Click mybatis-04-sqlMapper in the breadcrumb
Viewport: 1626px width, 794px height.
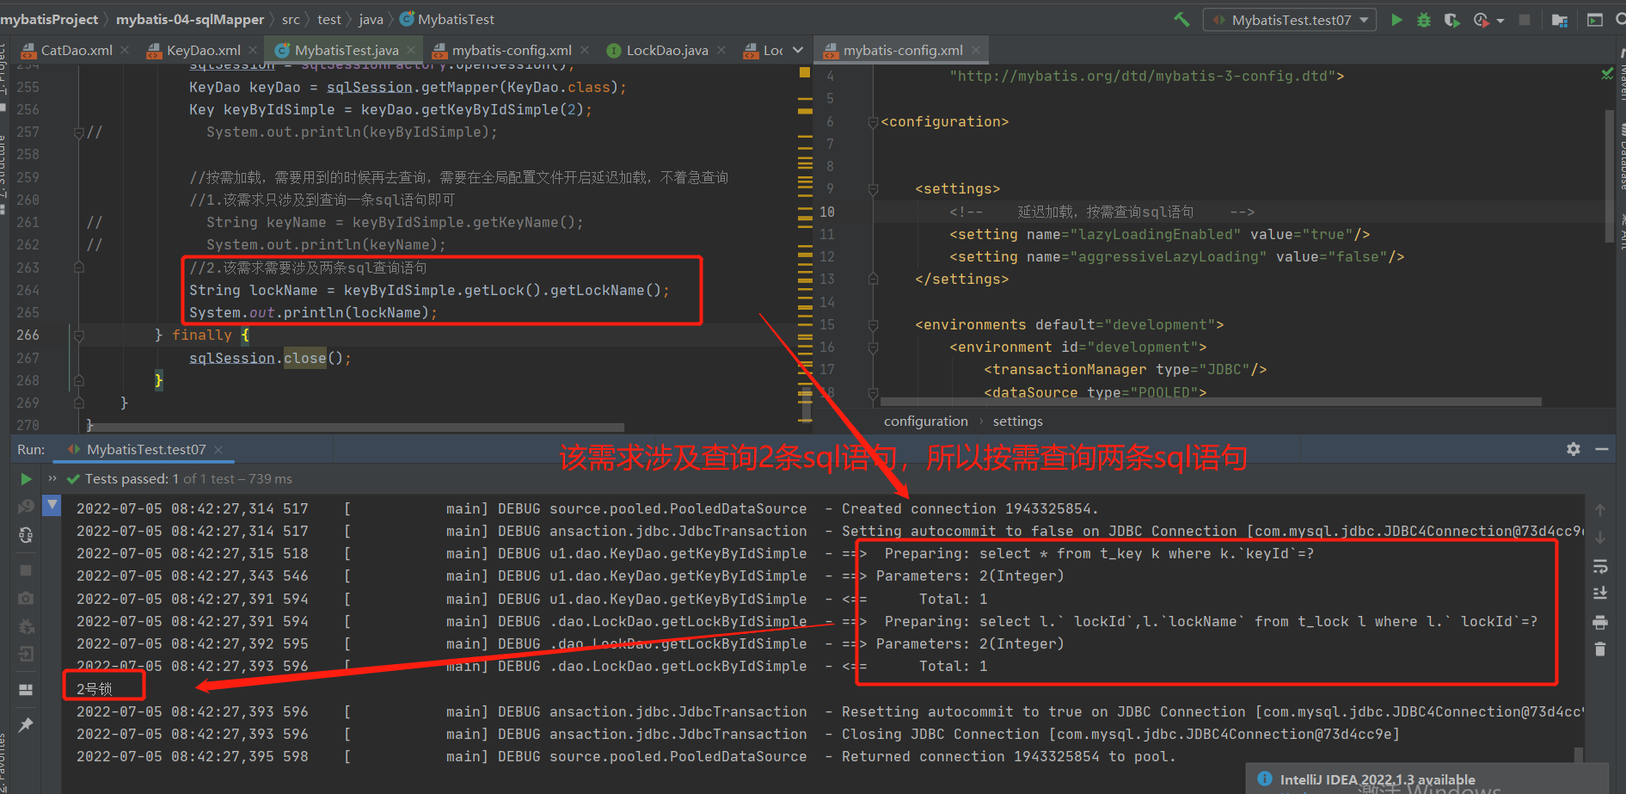pos(190,19)
